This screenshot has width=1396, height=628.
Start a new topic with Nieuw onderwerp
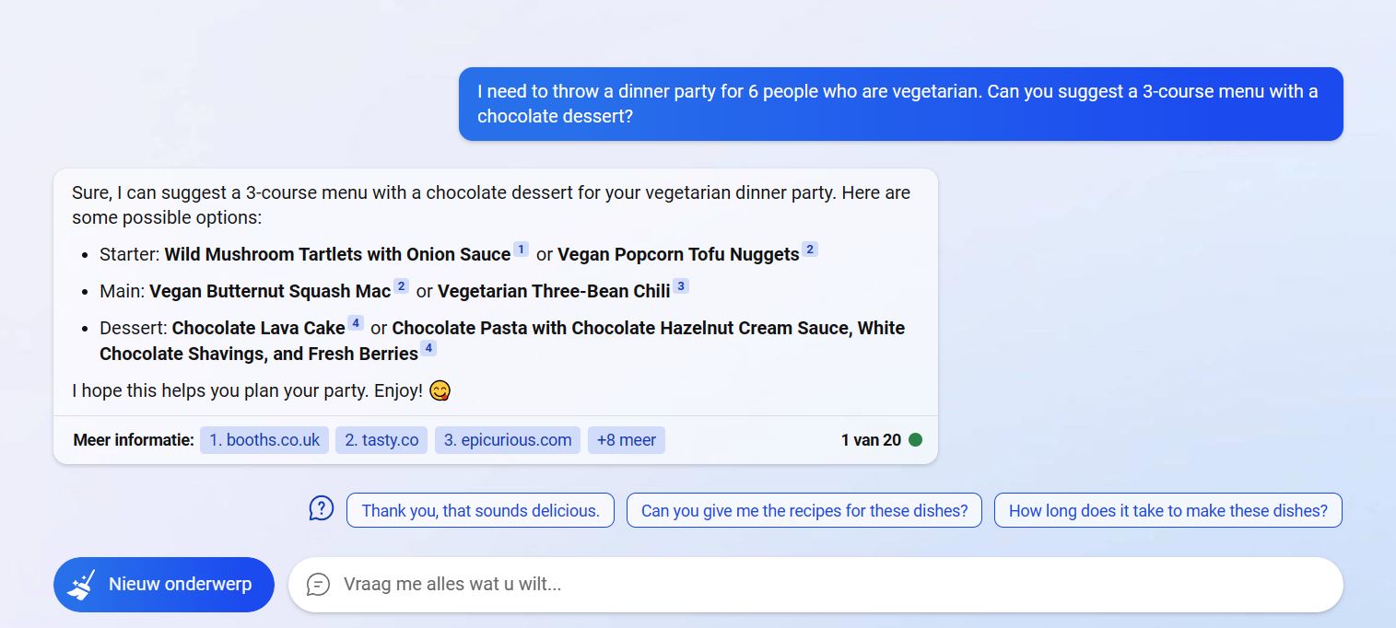tap(164, 585)
